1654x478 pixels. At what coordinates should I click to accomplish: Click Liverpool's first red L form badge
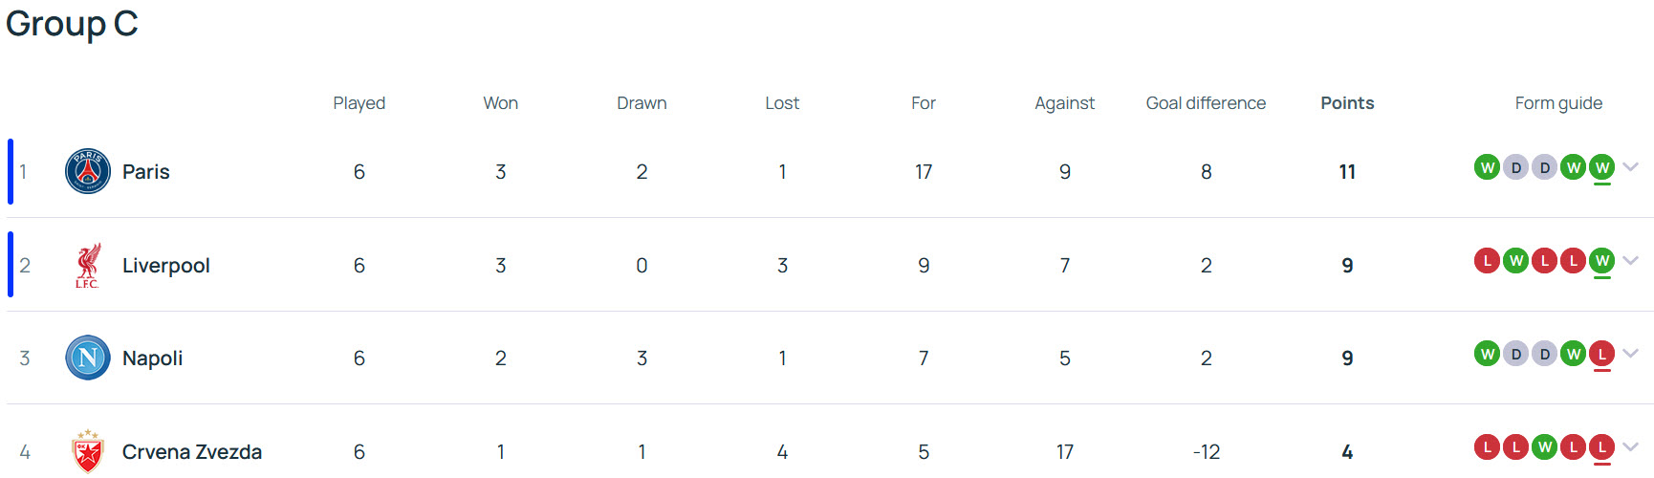coord(1487,261)
